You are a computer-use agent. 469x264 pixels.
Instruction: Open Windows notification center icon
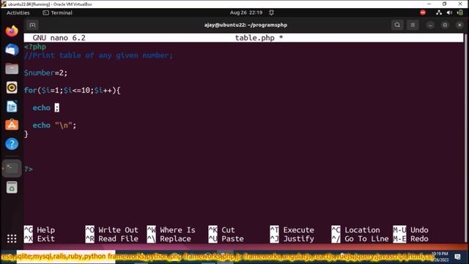click(x=457, y=257)
